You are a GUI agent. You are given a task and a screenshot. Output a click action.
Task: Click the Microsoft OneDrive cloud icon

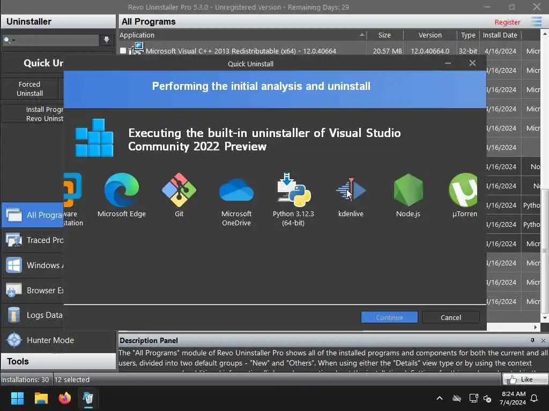point(236,190)
